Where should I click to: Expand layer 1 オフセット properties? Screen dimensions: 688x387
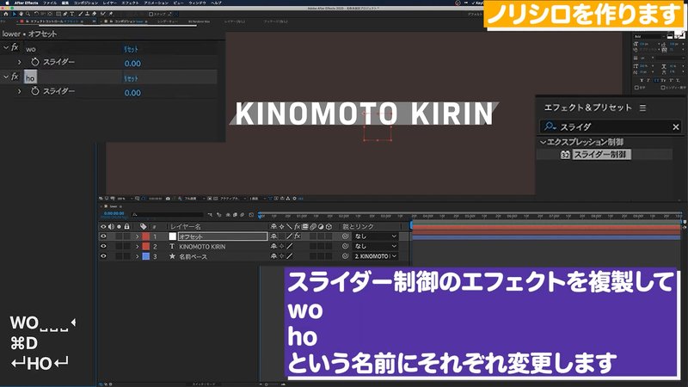137,236
